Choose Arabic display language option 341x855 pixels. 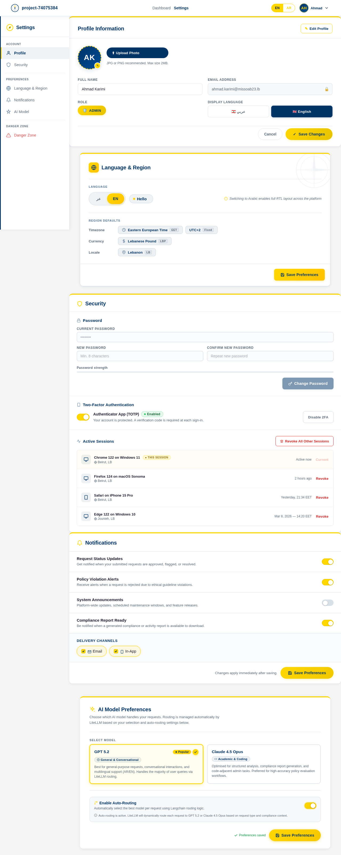pyautogui.click(x=238, y=111)
